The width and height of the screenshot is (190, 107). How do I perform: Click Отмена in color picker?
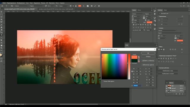[x=148, y=56]
